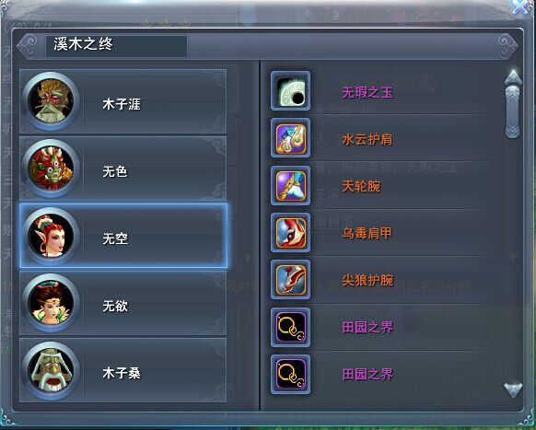Click the 尖狼护腕 item name text
This screenshot has height=430, width=536.
point(367,281)
